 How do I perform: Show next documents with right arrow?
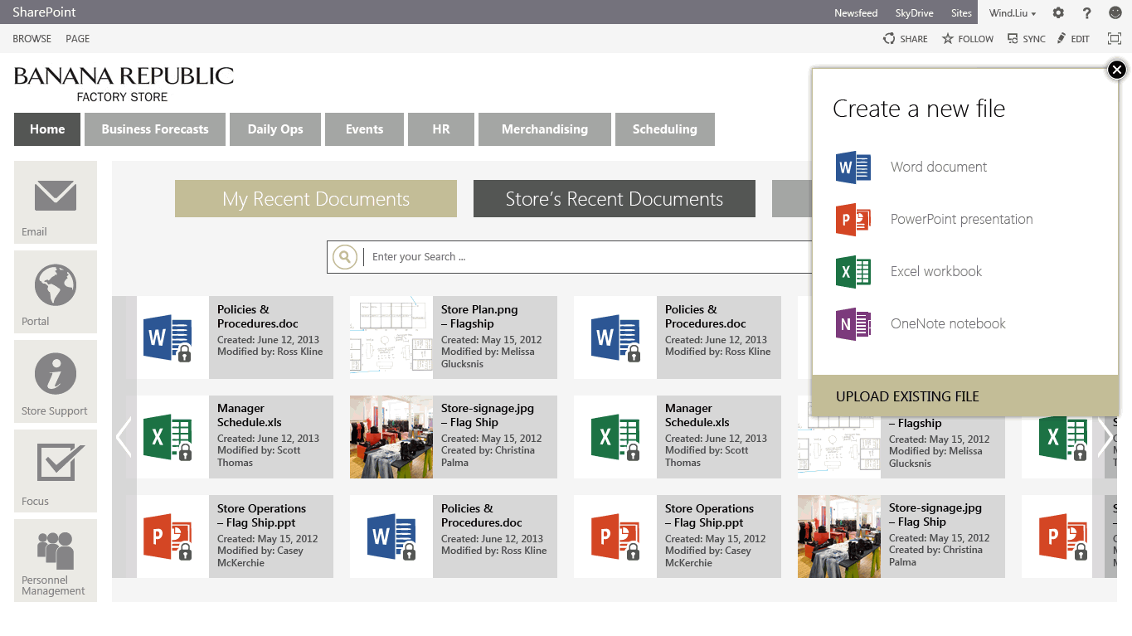(1105, 437)
